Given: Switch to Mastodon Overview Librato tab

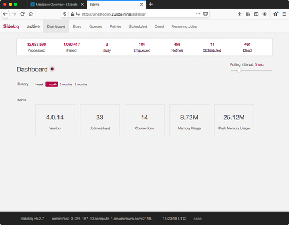Looking at the screenshot, I should (57, 5).
